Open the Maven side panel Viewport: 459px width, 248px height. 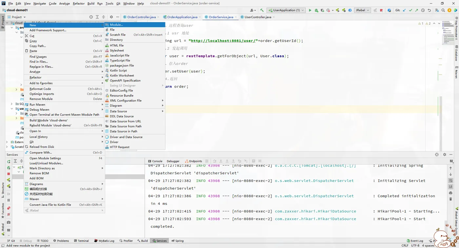click(456, 72)
